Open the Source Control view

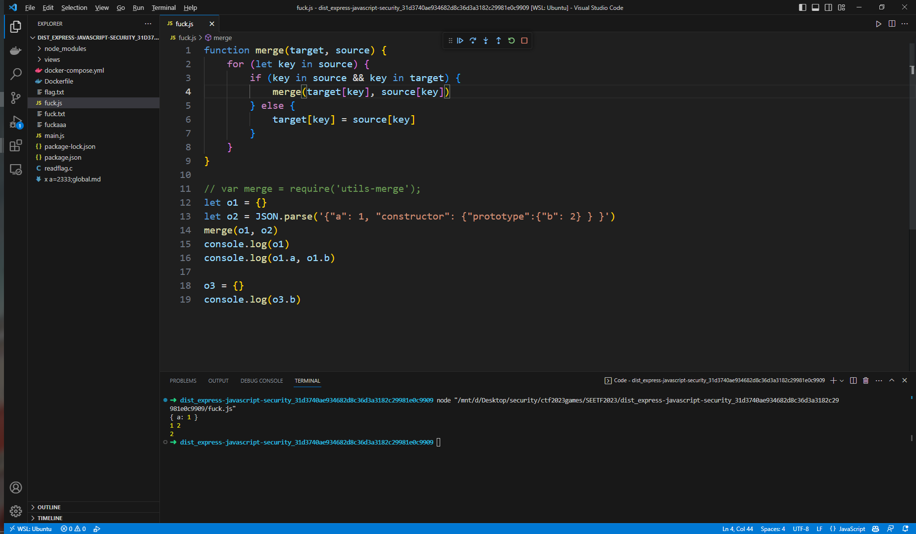(x=16, y=98)
